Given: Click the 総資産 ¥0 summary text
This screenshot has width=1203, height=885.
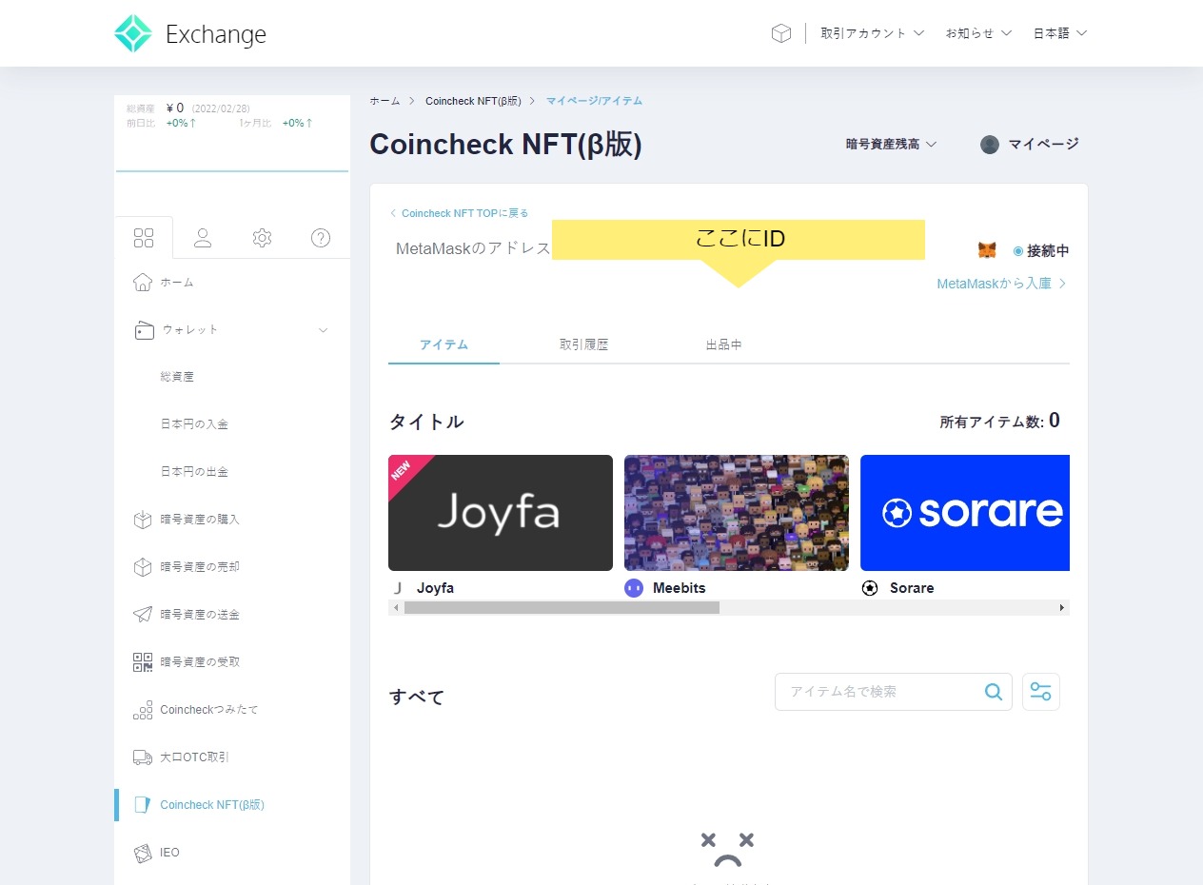Looking at the screenshot, I should coord(155,108).
